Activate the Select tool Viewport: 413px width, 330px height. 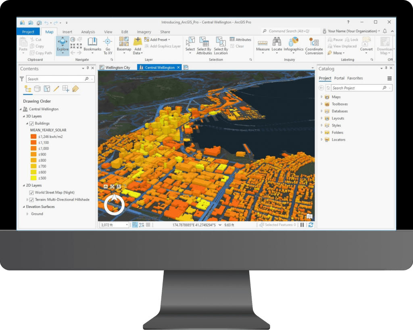pos(190,45)
